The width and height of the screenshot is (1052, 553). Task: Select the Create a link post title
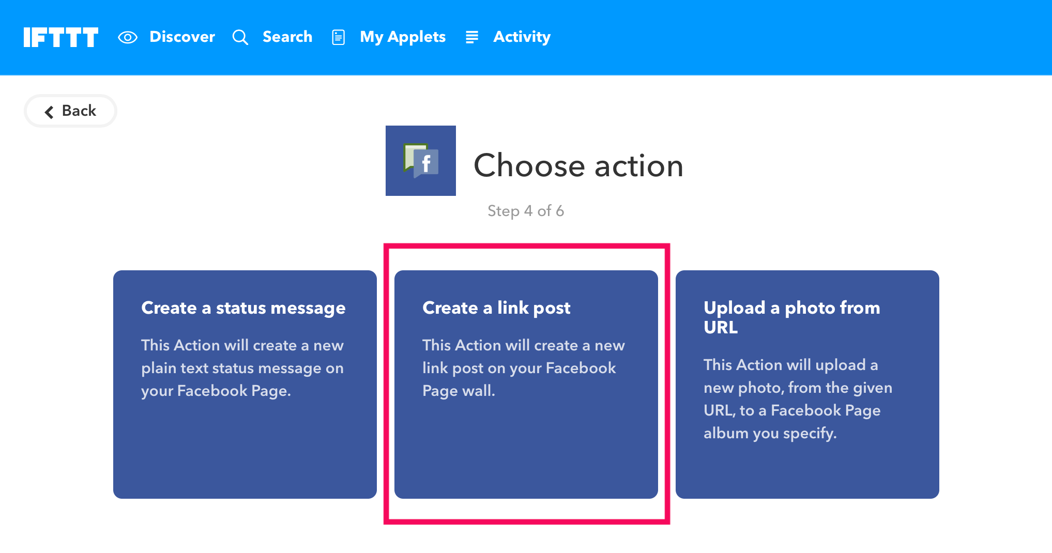tap(496, 308)
